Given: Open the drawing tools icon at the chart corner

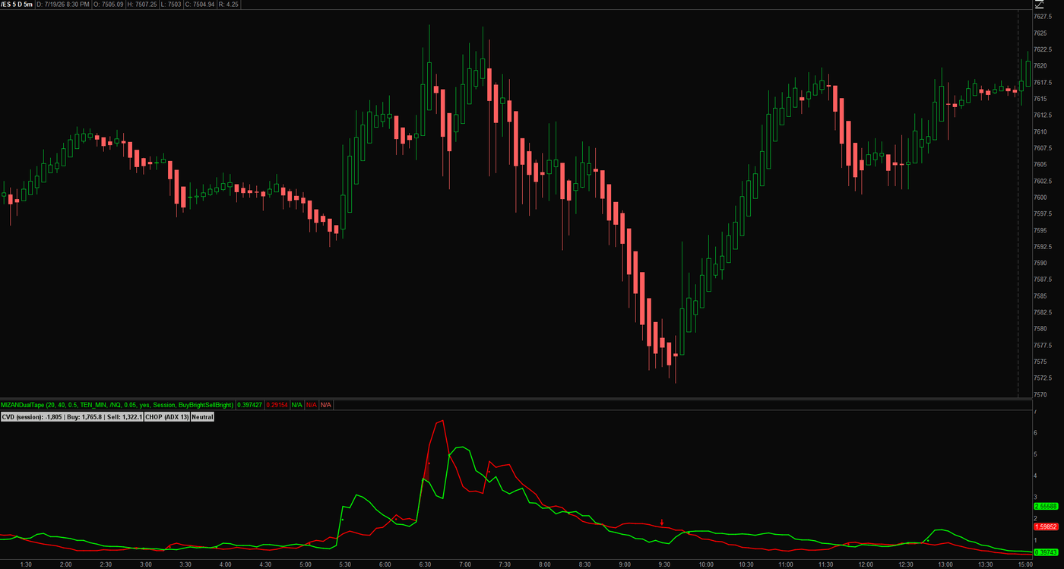Looking at the screenshot, I should [x=1038, y=5].
